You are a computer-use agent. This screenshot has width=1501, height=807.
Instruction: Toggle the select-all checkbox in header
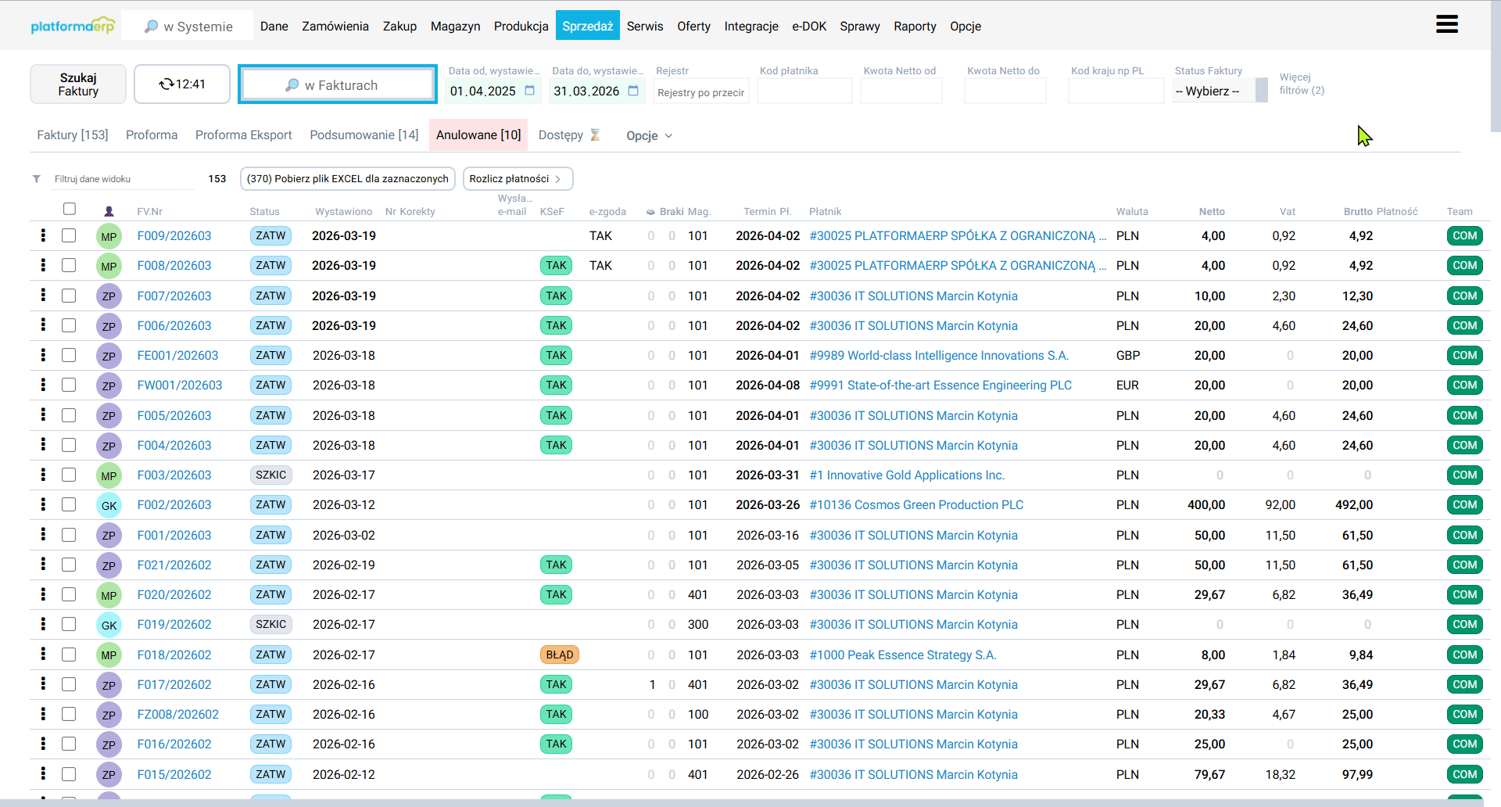[70, 209]
